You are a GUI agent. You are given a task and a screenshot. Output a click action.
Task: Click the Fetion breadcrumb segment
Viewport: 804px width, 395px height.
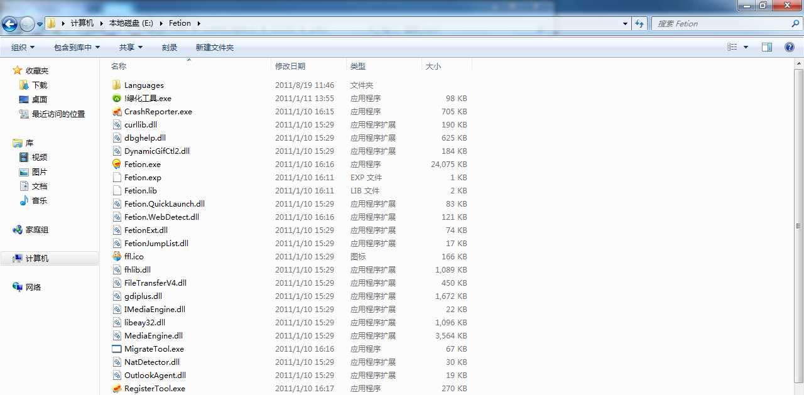180,23
